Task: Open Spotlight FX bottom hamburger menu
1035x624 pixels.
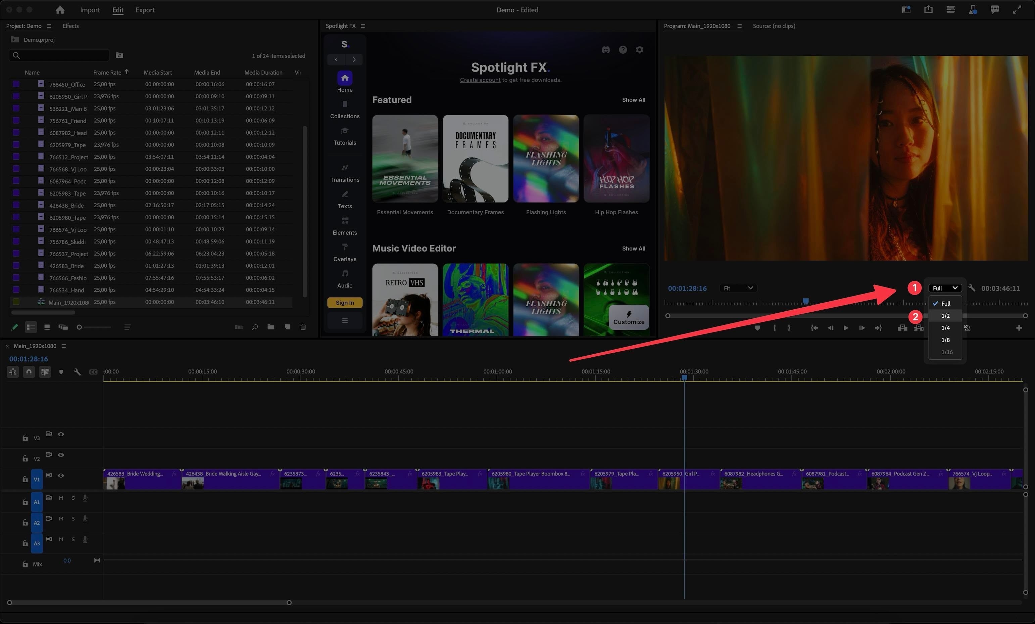Action: [344, 320]
